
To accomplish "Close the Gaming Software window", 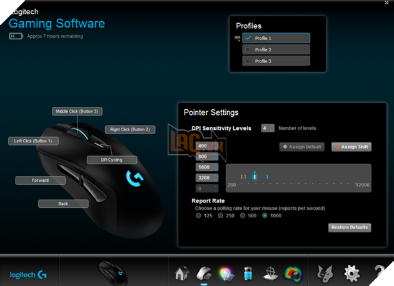I will click(x=386, y=2).
